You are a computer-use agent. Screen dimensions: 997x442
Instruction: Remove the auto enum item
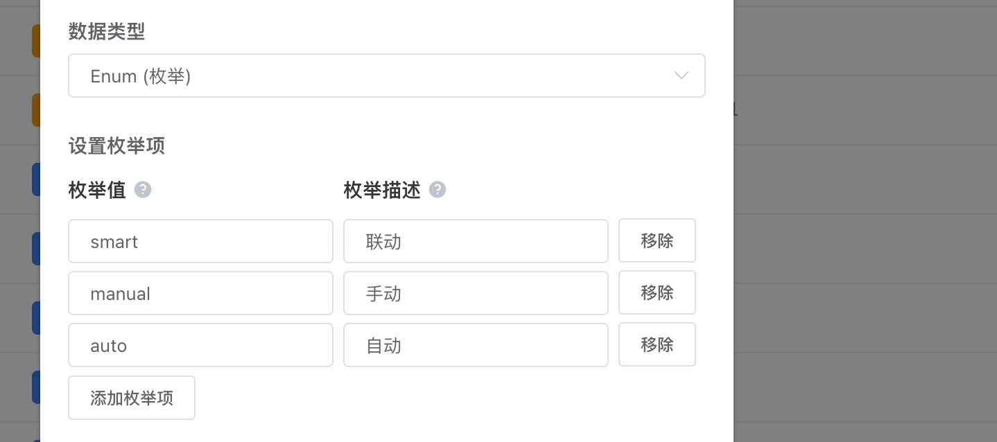click(x=657, y=344)
